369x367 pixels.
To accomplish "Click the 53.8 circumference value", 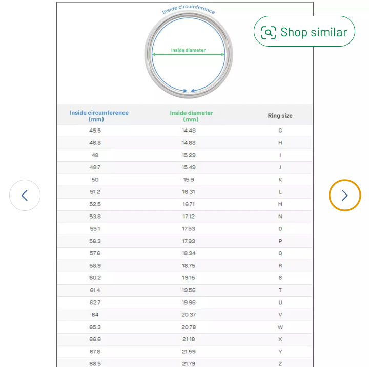I will (x=95, y=217).
